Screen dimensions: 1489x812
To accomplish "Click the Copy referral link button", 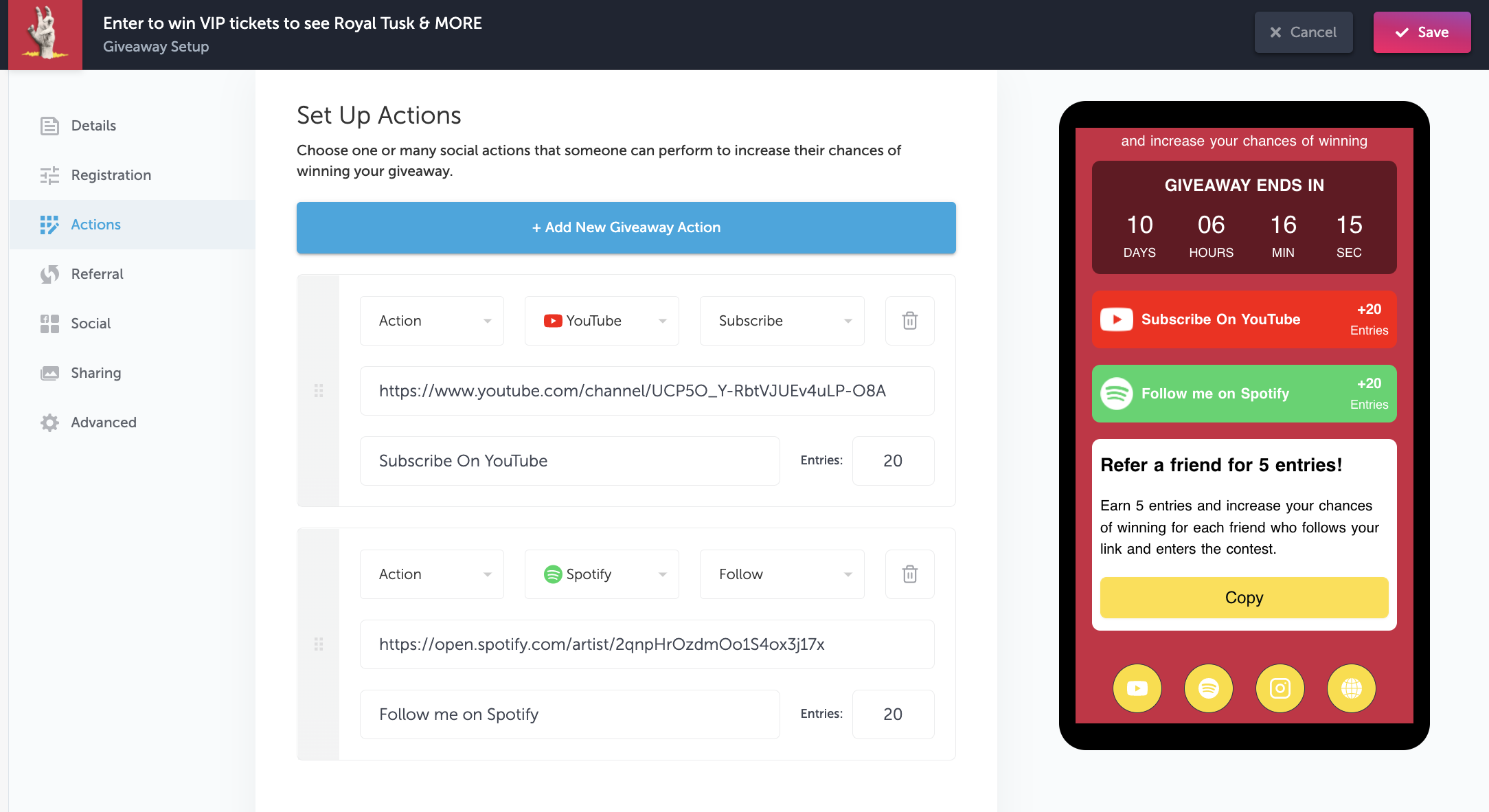I will pyautogui.click(x=1244, y=597).
